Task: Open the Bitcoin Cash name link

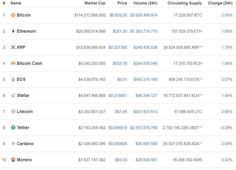Action: (30, 63)
